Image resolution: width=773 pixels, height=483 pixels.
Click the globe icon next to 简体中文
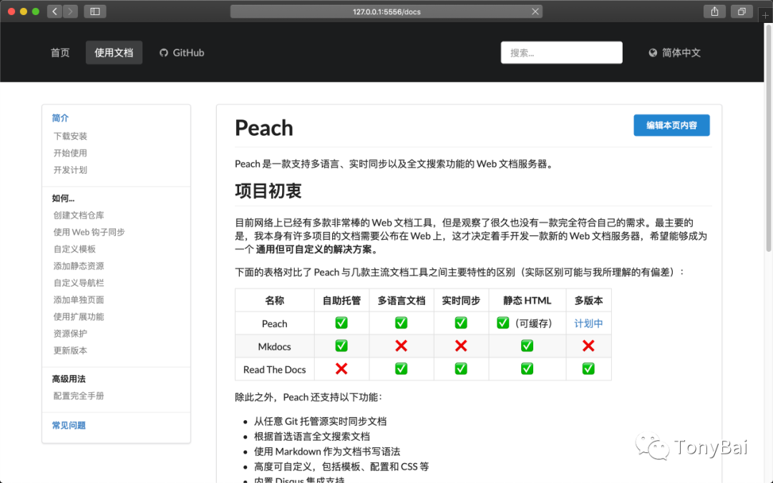click(652, 52)
